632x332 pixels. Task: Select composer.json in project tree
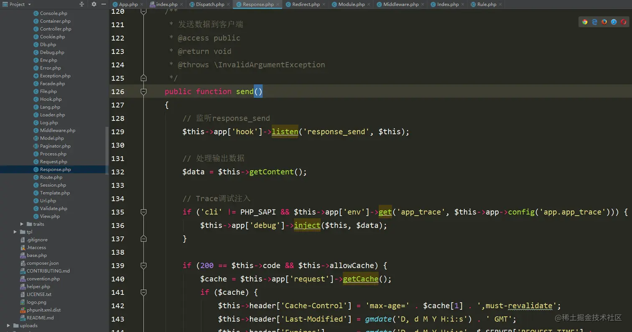coord(43,263)
